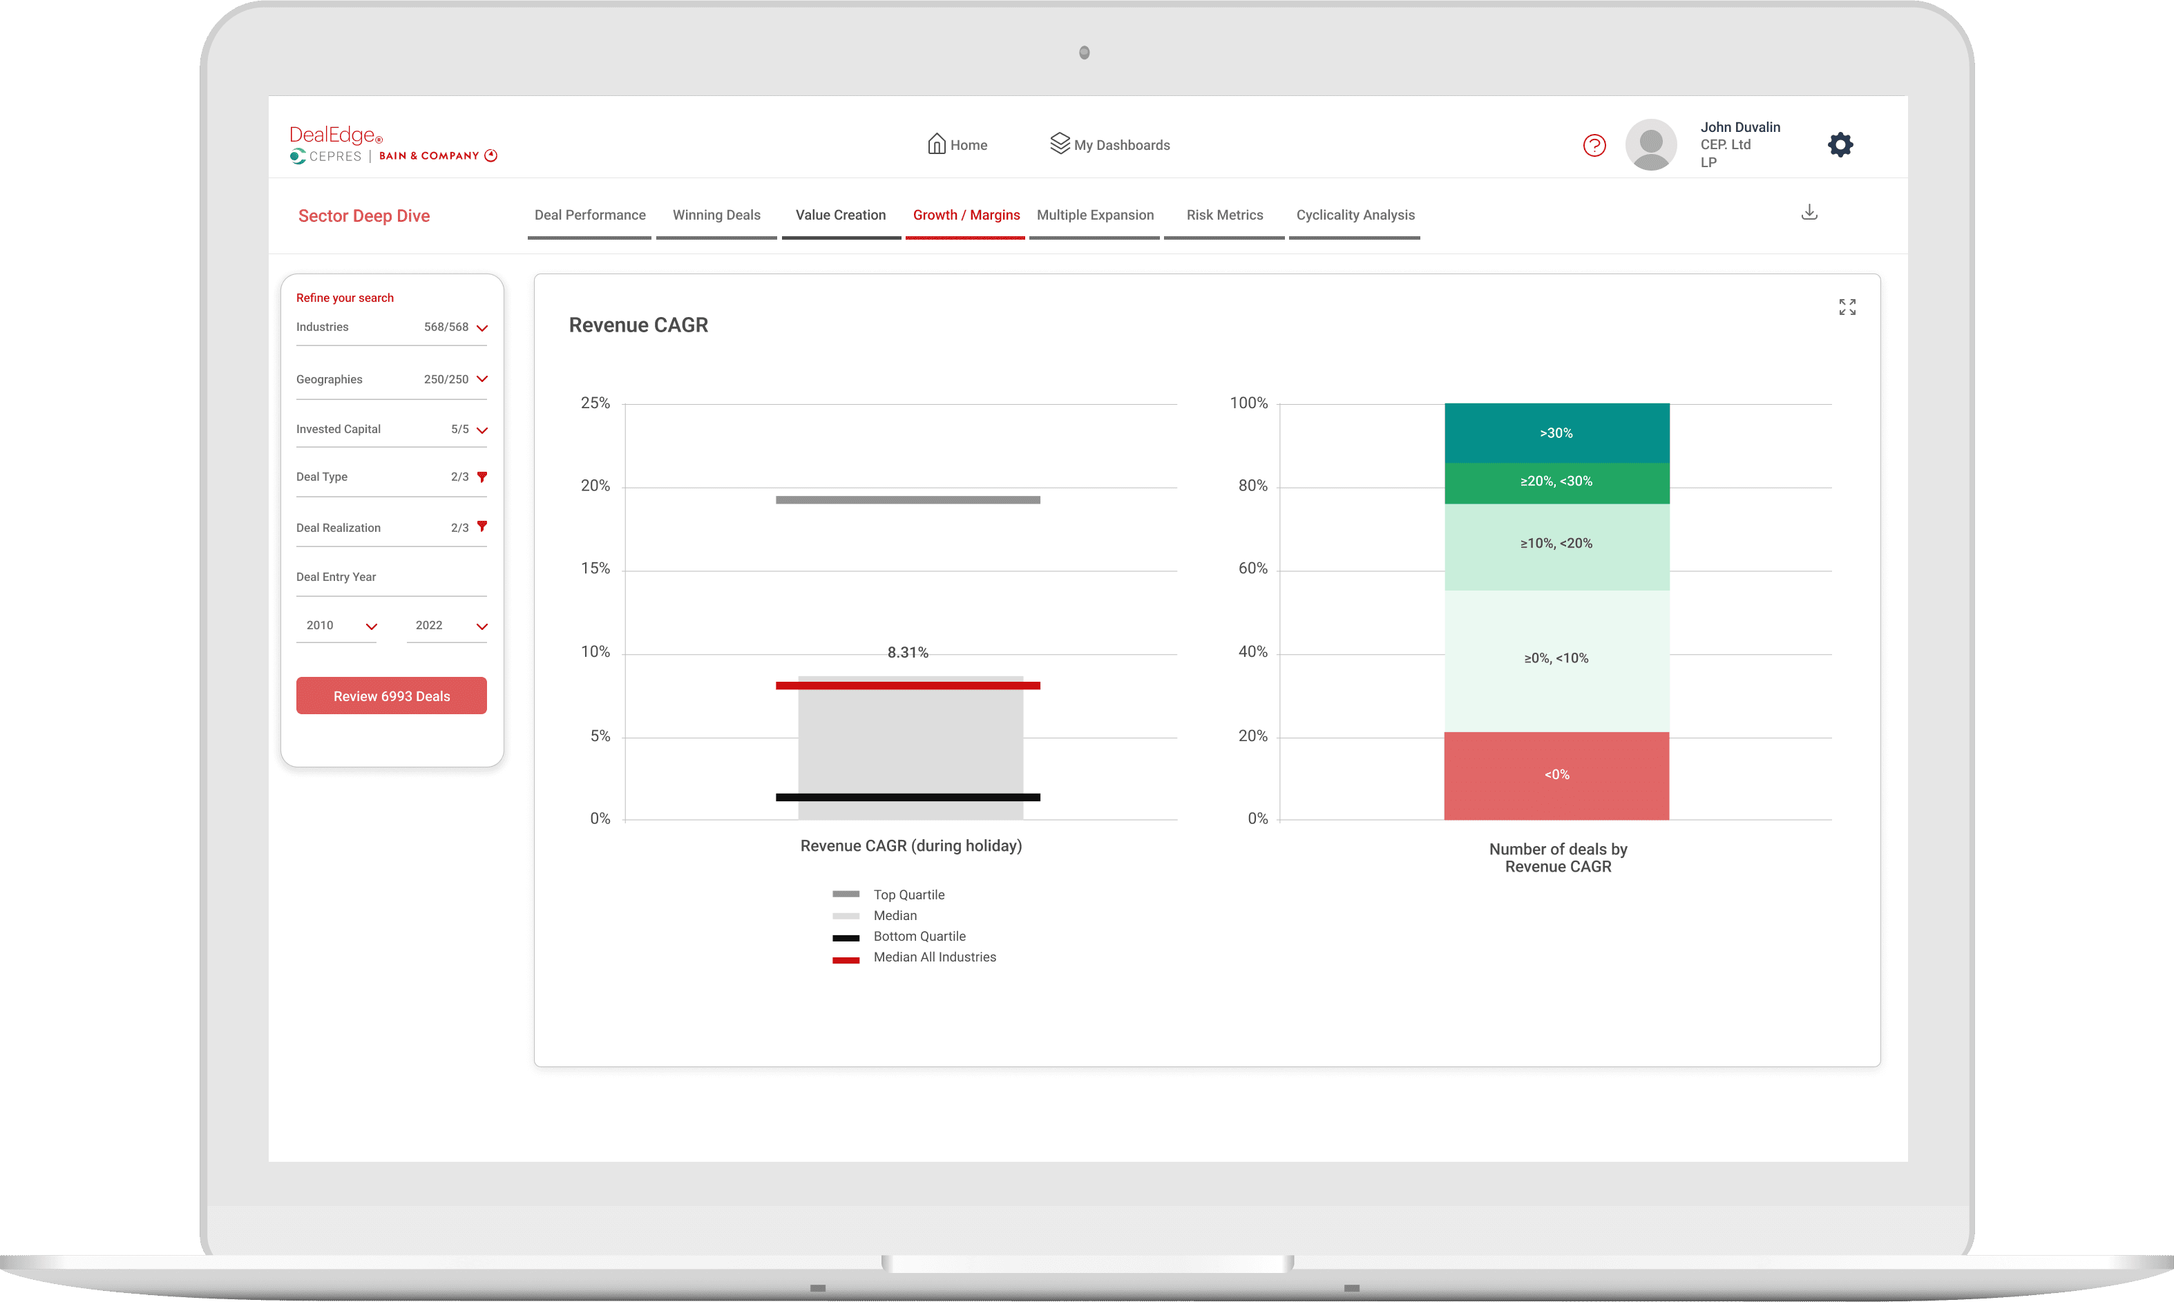Expand the Geographies filter dropdown
The height and width of the screenshot is (1302, 2174).
tap(481, 379)
